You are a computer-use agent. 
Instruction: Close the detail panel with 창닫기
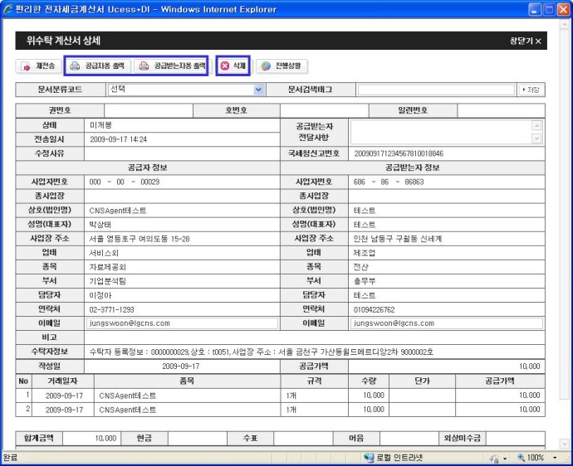pos(525,41)
